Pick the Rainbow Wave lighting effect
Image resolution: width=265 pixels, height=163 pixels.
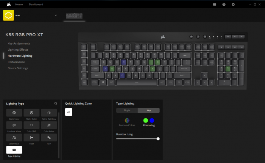[14, 125]
